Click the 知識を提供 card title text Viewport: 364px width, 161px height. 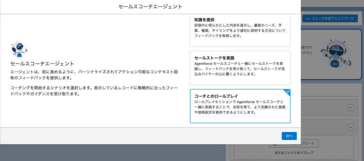204,19
